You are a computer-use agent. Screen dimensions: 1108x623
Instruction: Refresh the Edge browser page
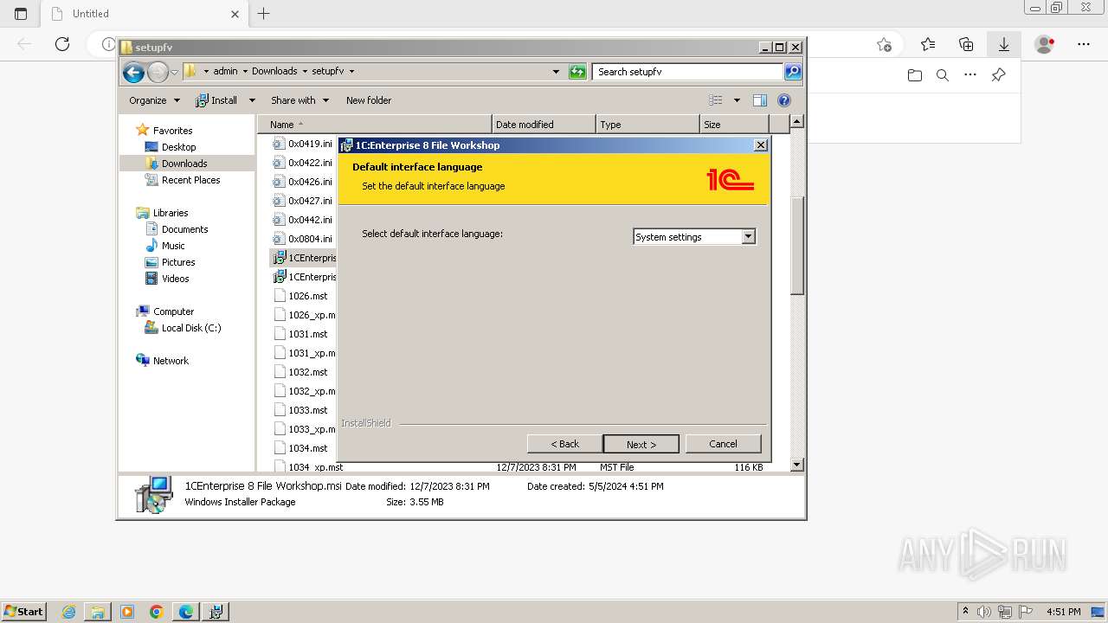pos(62,44)
